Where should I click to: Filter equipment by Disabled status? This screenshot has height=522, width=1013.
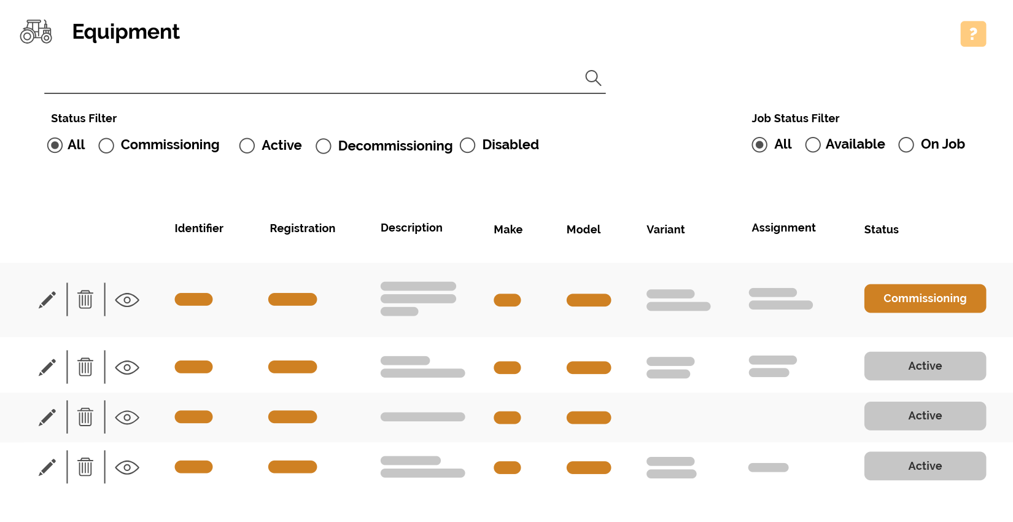point(468,145)
